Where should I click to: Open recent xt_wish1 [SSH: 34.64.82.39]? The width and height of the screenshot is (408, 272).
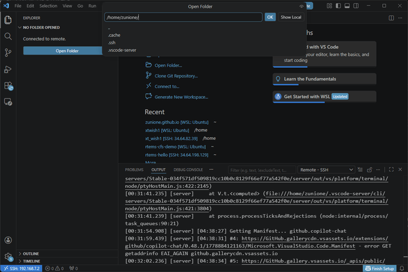pos(171,139)
